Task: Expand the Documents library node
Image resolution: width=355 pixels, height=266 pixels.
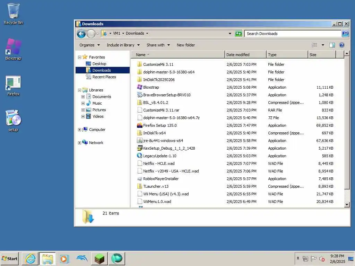Action: (83, 97)
